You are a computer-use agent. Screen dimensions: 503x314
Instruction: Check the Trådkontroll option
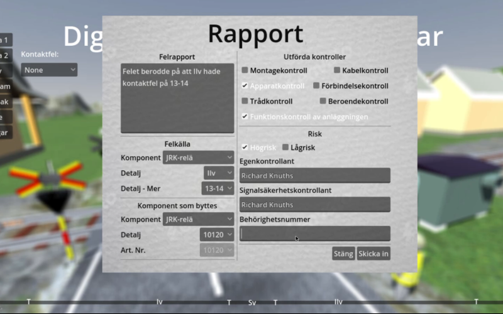click(x=245, y=101)
